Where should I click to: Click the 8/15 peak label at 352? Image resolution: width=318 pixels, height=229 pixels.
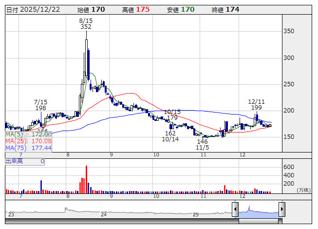[x=86, y=24]
